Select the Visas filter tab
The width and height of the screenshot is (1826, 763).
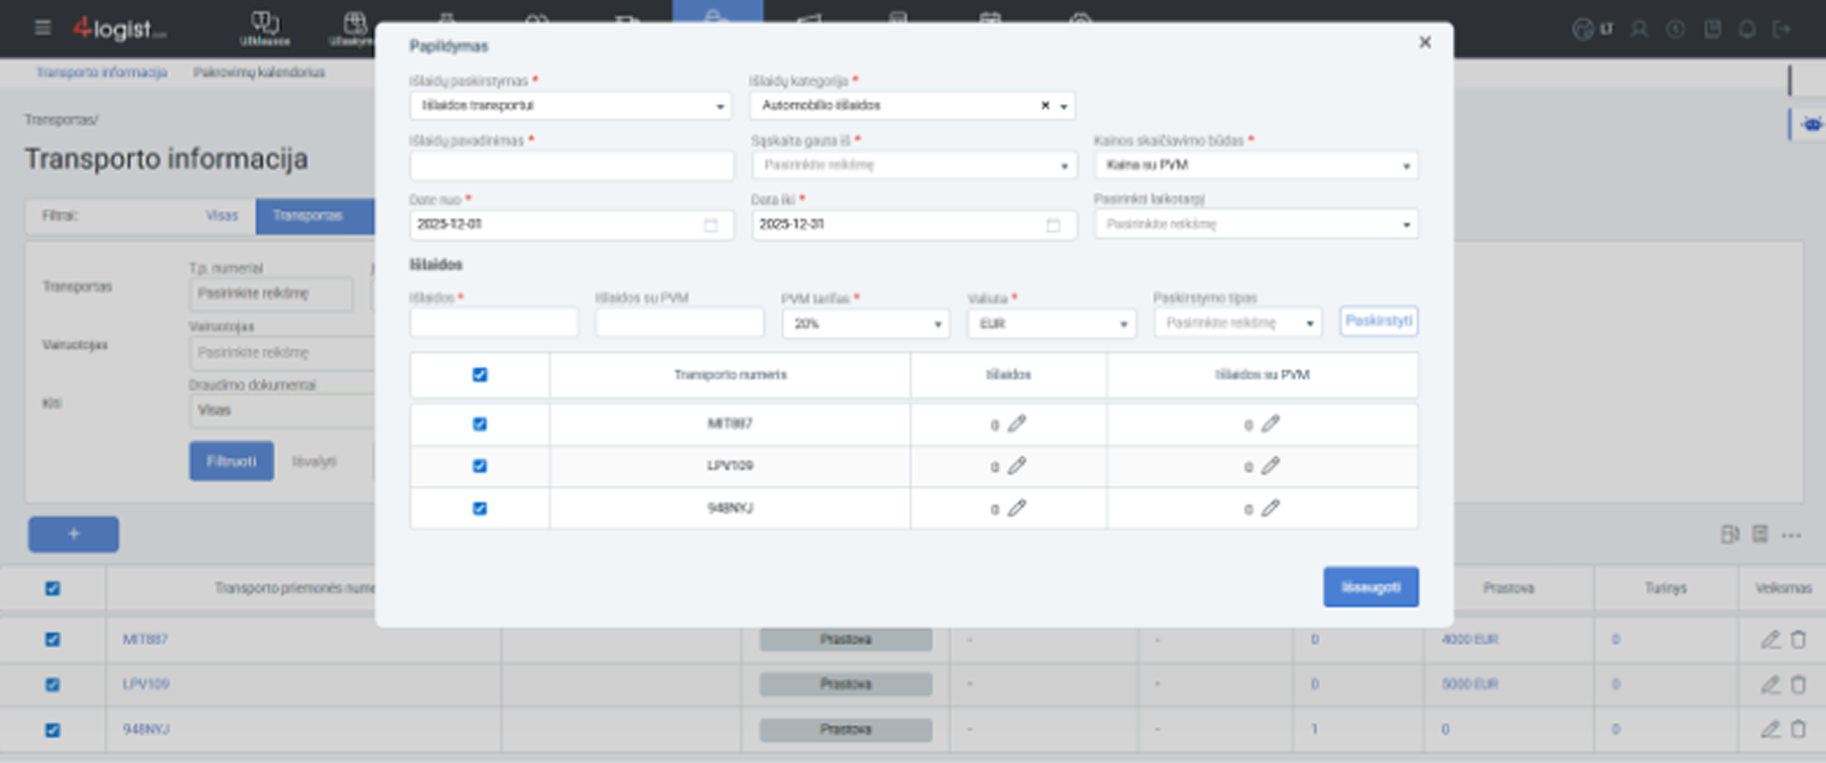(221, 215)
